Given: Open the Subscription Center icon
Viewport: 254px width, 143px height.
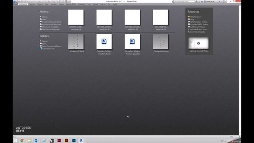Looking at the screenshot, I should (x=199, y=2).
